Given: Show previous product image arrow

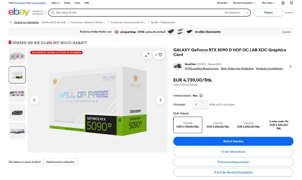Looking at the screenshot, I should click(x=34, y=100).
